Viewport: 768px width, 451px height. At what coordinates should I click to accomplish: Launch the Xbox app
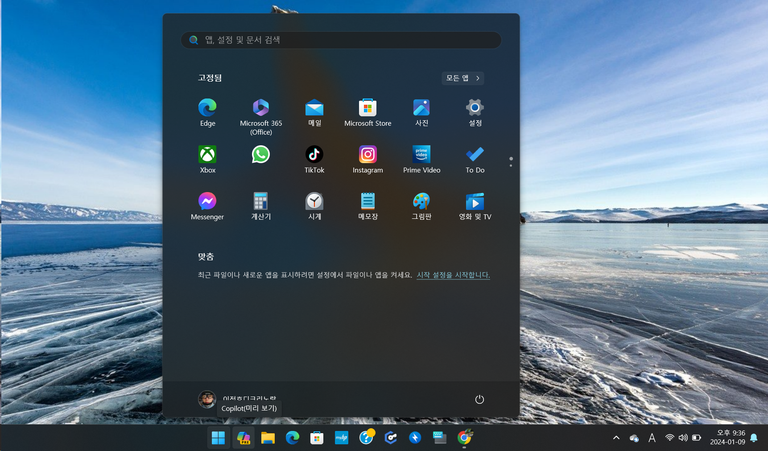click(x=207, y=160)
